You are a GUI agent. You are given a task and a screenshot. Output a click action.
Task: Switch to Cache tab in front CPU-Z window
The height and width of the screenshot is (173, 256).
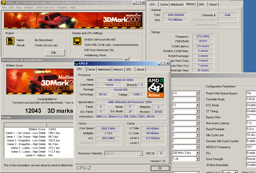(91, 69)
